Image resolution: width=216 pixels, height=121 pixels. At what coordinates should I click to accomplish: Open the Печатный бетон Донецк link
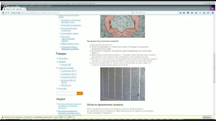(x=71, y=25)
